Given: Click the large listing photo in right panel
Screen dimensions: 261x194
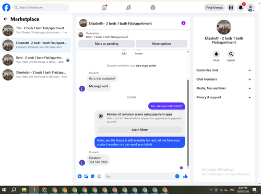Looking at the screenshot, I should (x=224, y=27).
